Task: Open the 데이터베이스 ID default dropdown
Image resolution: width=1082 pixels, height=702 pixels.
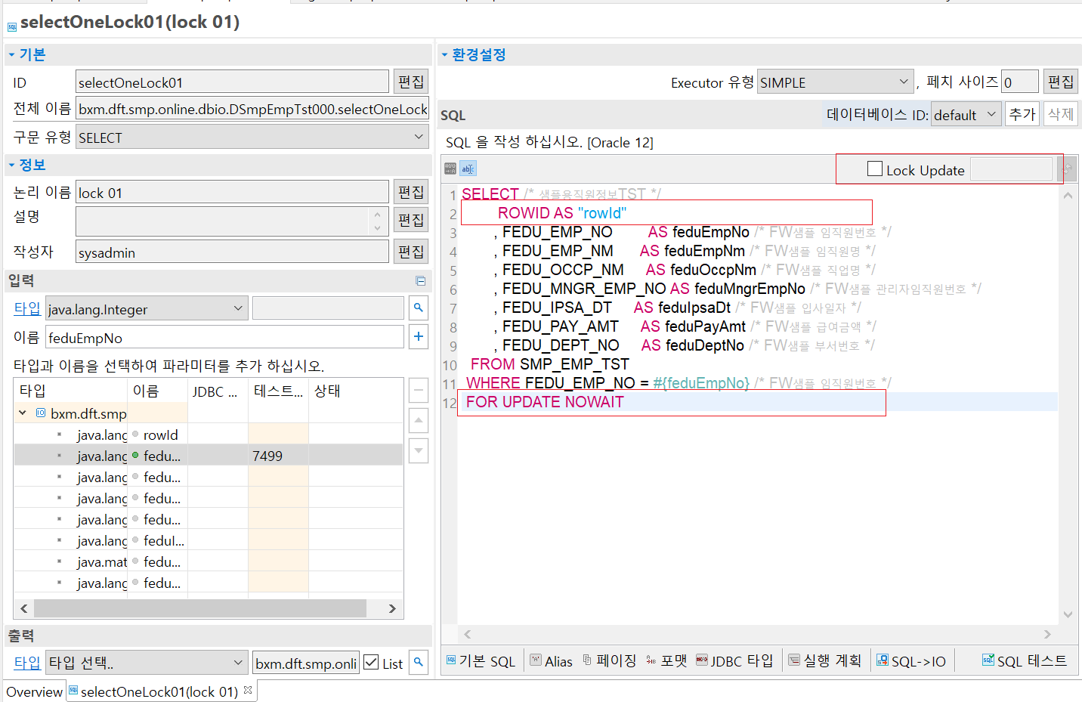Action: [x=965, y=115]
